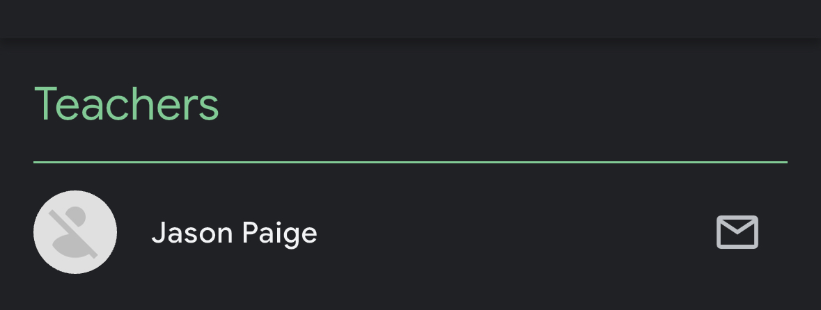Click the Teachers section heading
This screenshot has height=310, width=821.
tap(127, 104)
